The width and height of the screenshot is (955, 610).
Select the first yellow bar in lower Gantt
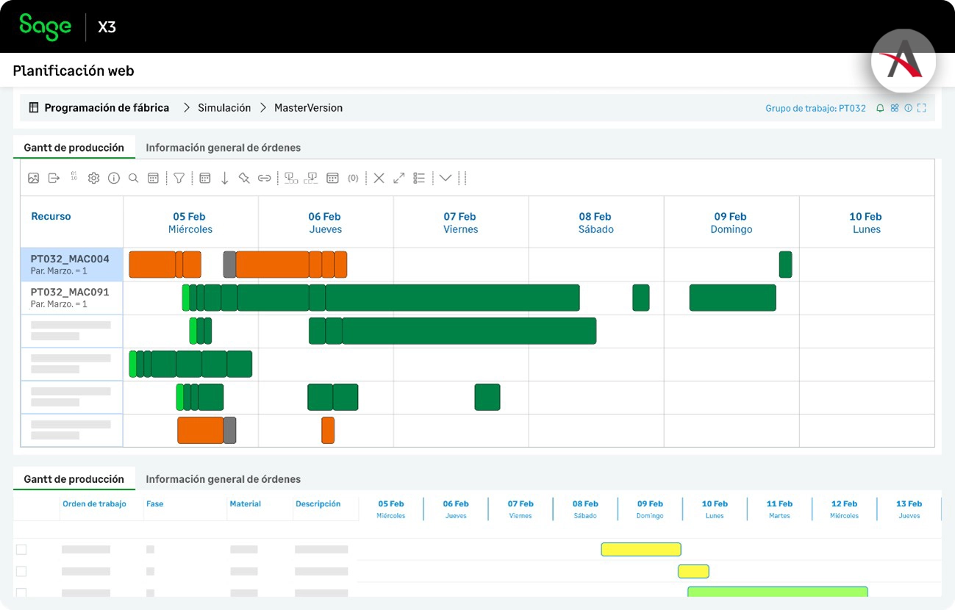[640, 549]
